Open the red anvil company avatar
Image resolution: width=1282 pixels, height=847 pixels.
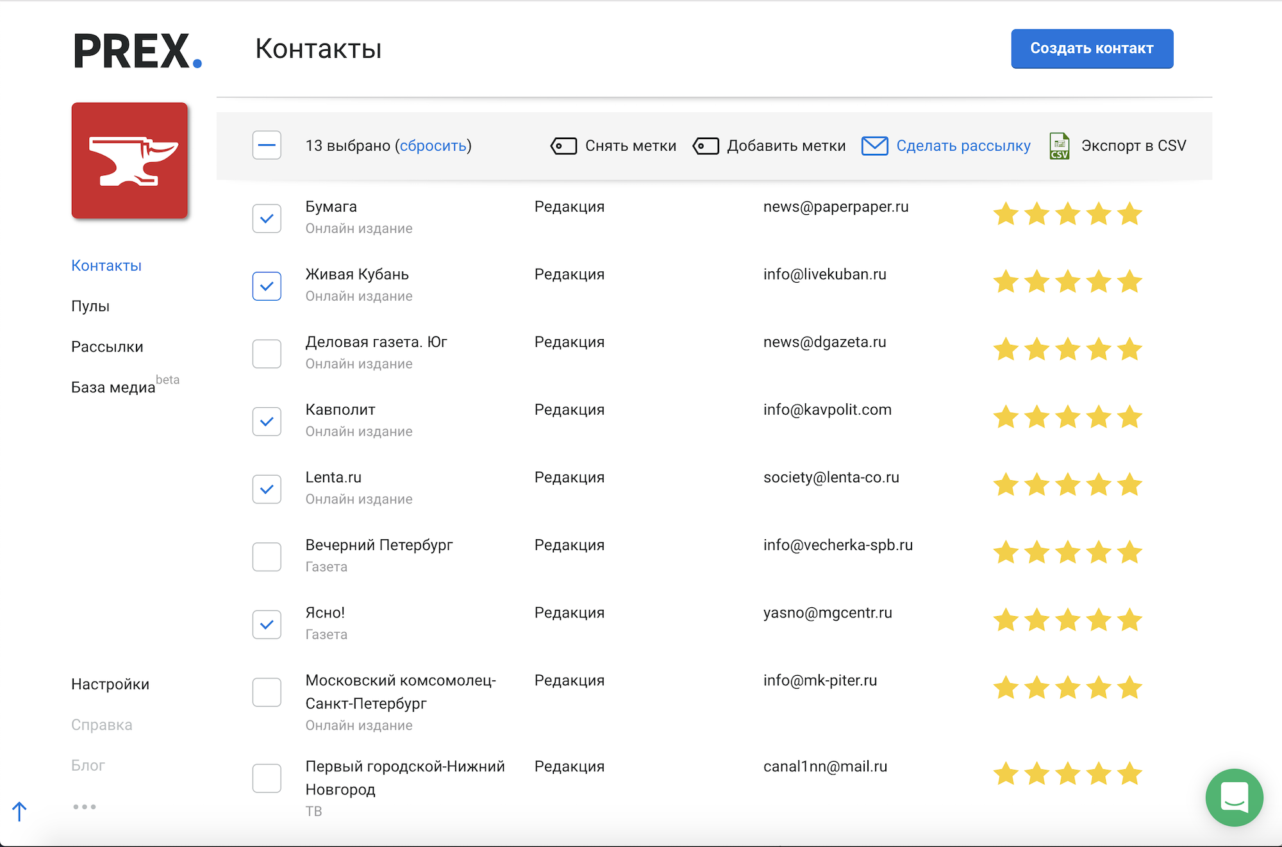point(129,160)
